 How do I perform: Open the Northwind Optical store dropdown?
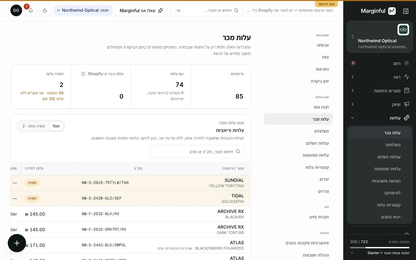pos(83,10)
